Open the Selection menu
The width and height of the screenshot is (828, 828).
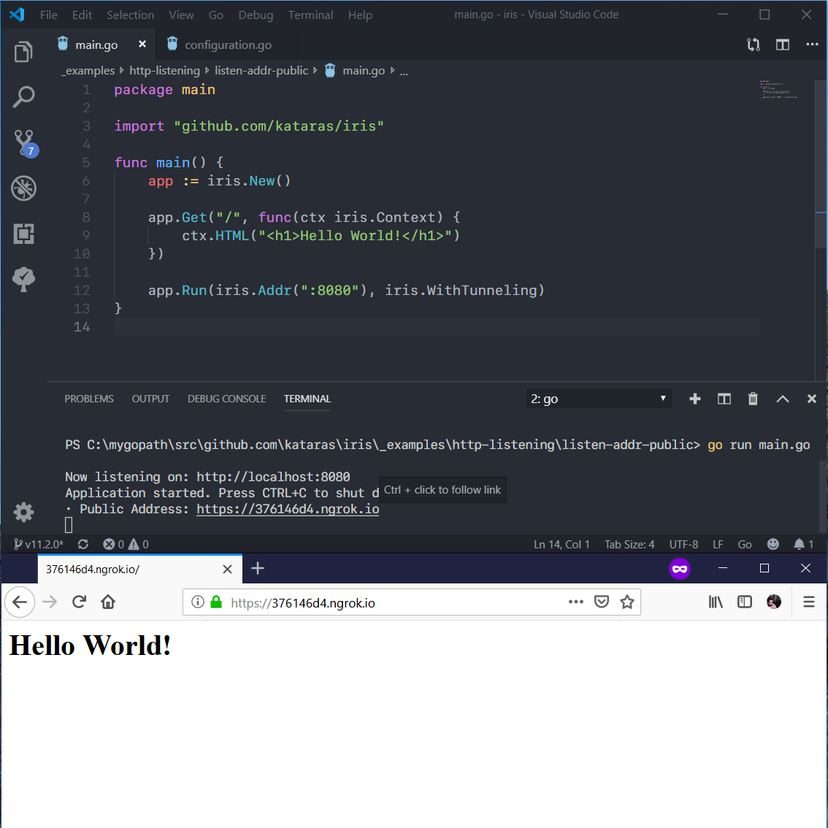tap(131, 15)
